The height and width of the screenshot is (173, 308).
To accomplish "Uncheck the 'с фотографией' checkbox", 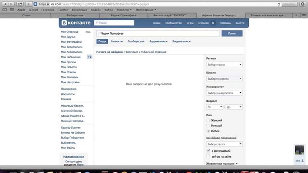I will 208,150.
